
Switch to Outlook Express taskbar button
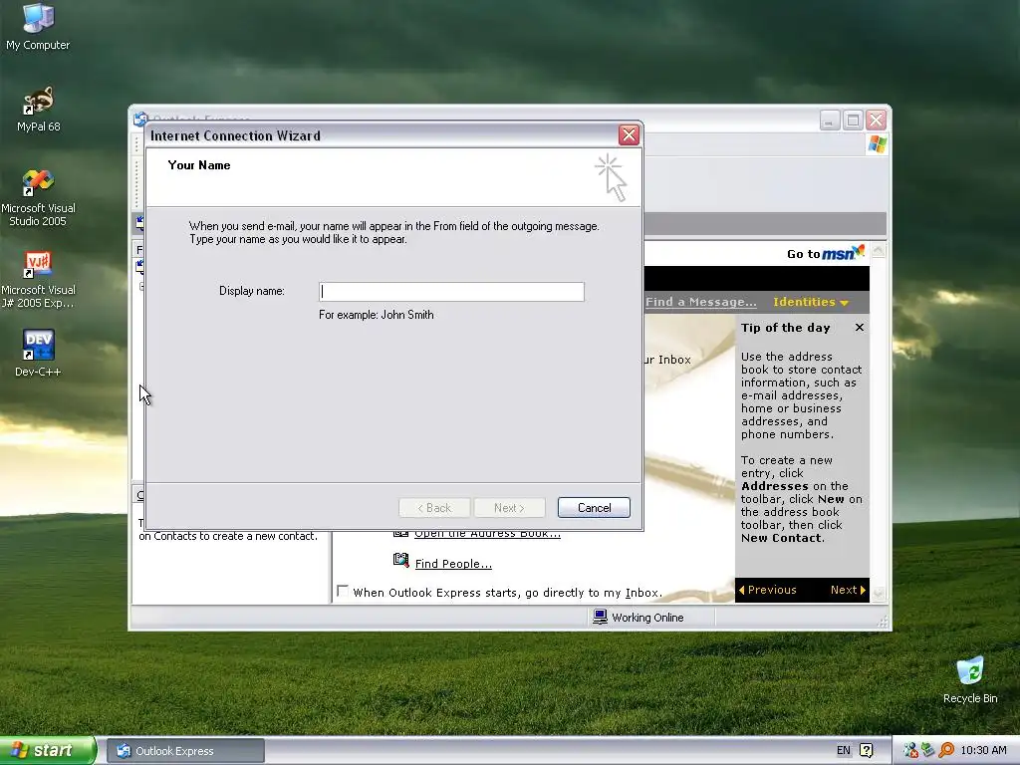pyautogui.click(x=185, y=751)
